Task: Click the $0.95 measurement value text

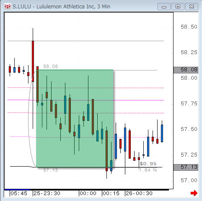Action: (x=148, y=164)
